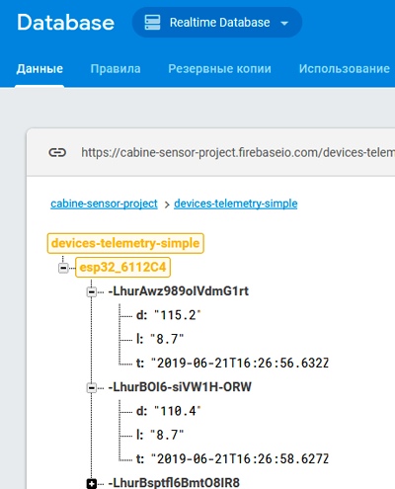This screenshot has width=395, height=489.
Task: Open the Realtime Database dropdown arrow
Action: (x=284, y=23)
